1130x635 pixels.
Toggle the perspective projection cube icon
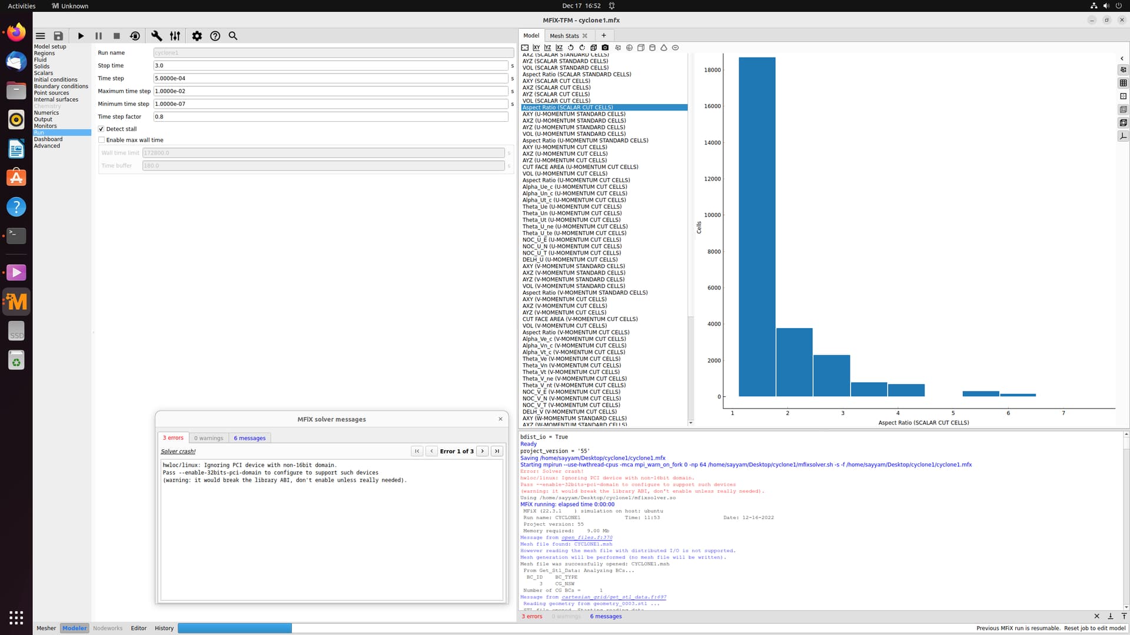coord(593,48)
